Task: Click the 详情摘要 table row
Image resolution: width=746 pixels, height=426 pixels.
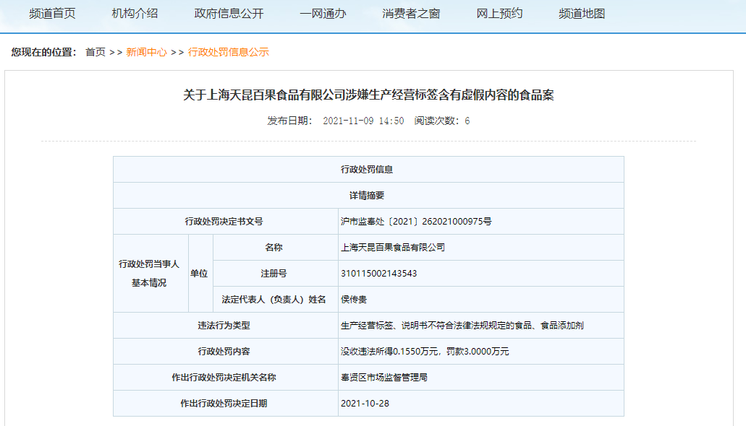Action: click(x=369, y=196)
